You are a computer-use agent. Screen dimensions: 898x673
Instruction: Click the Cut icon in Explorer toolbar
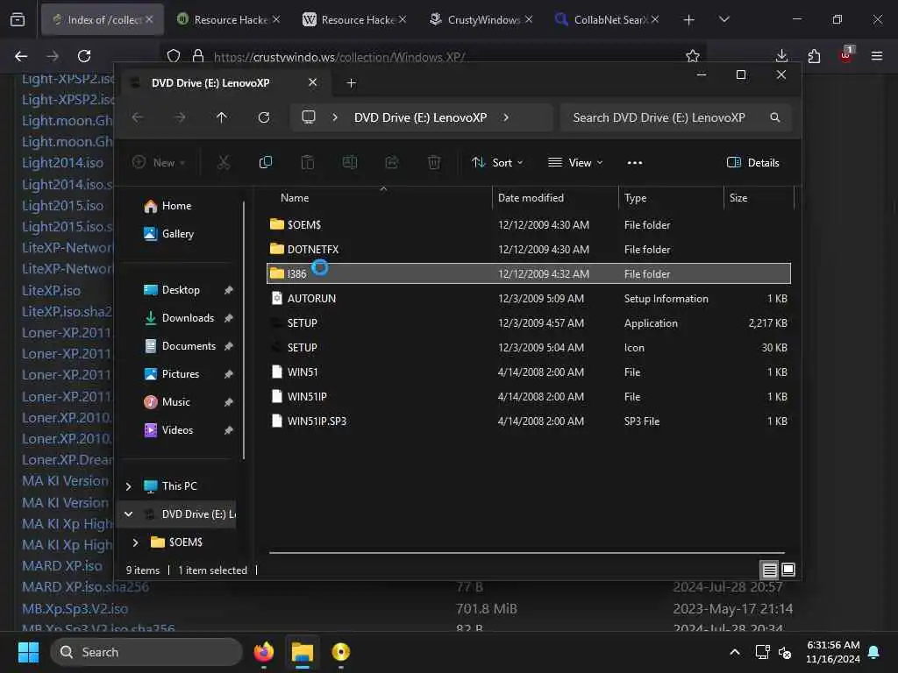coord(224,162)
